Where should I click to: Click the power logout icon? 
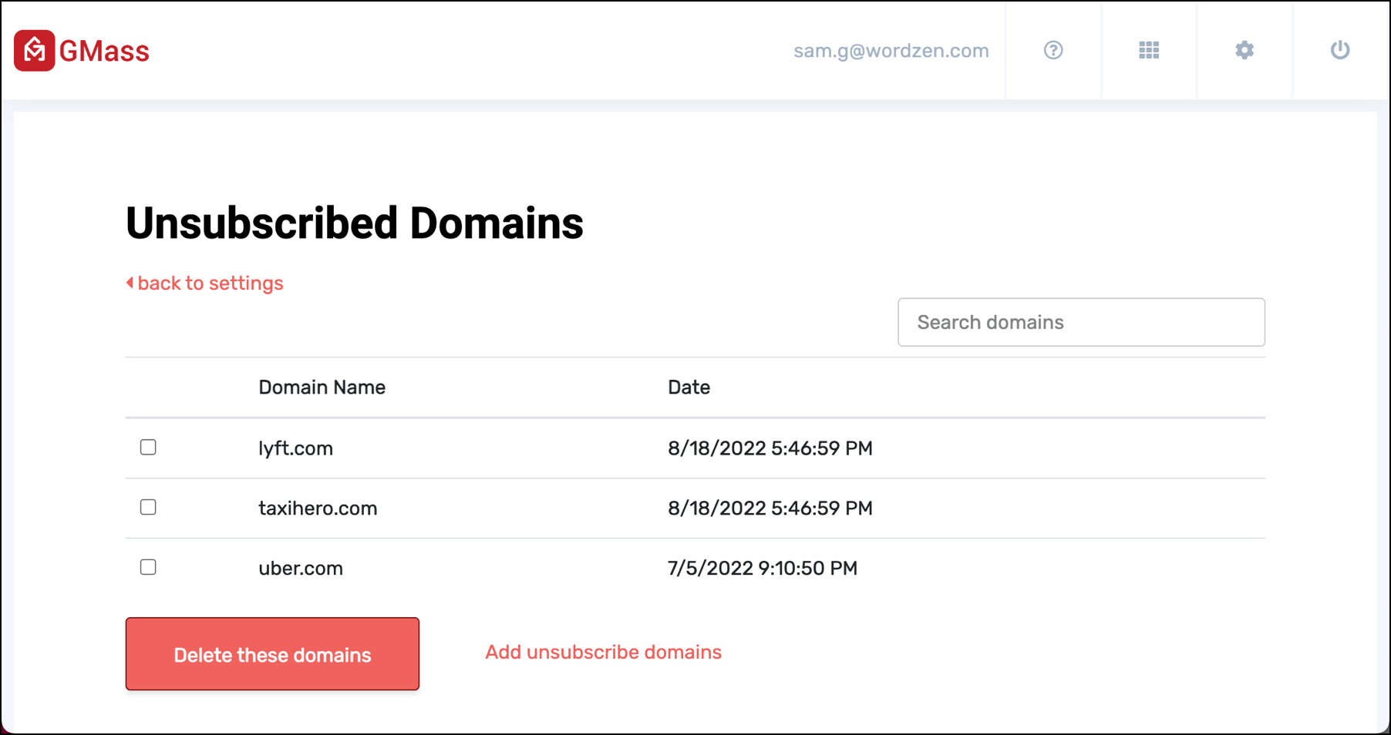click(1340, 50)
